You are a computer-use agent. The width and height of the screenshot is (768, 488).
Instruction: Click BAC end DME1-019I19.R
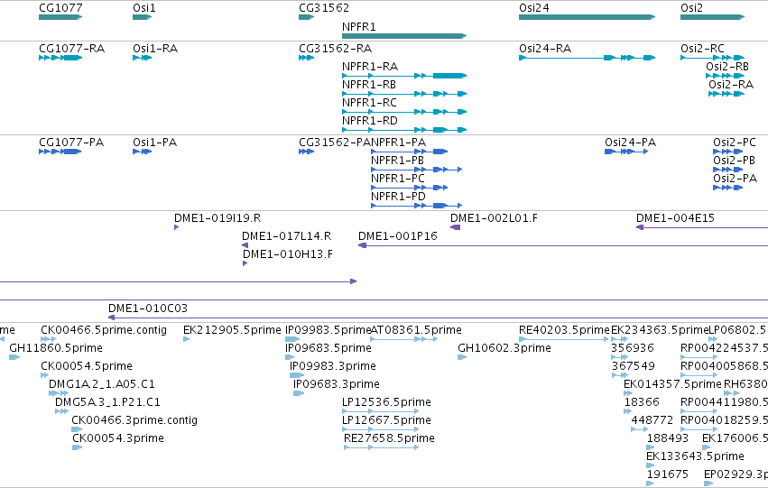(x=217, y=218)
